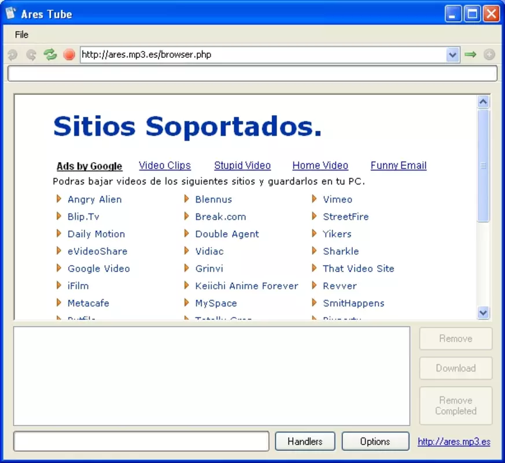
Task: Click the Remove button
Action: coord(456,339)
